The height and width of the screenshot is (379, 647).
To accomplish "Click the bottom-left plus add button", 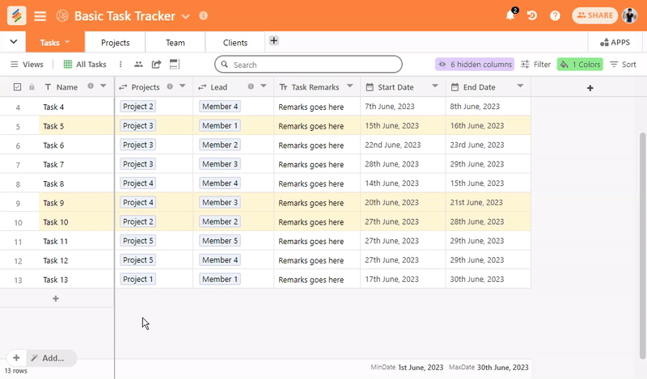I will pos(16,358).
